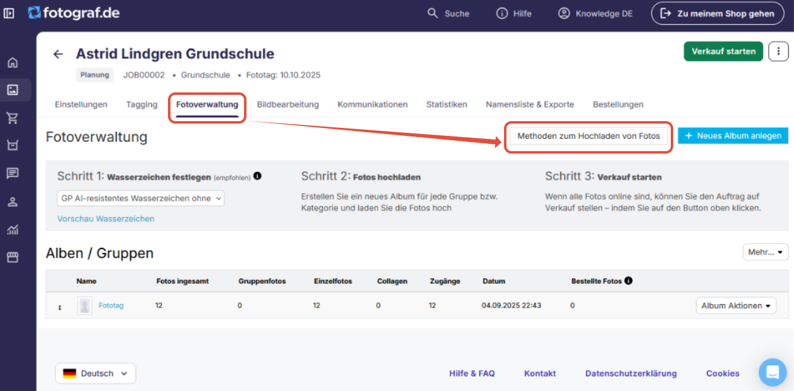Click Methoden zum Hochladen von Fotos
This screenshot has width=794, height=391.
point(589,136)
